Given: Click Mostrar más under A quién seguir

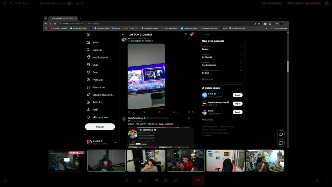Looking at the screenshot, I should click(x=207, y=120).
